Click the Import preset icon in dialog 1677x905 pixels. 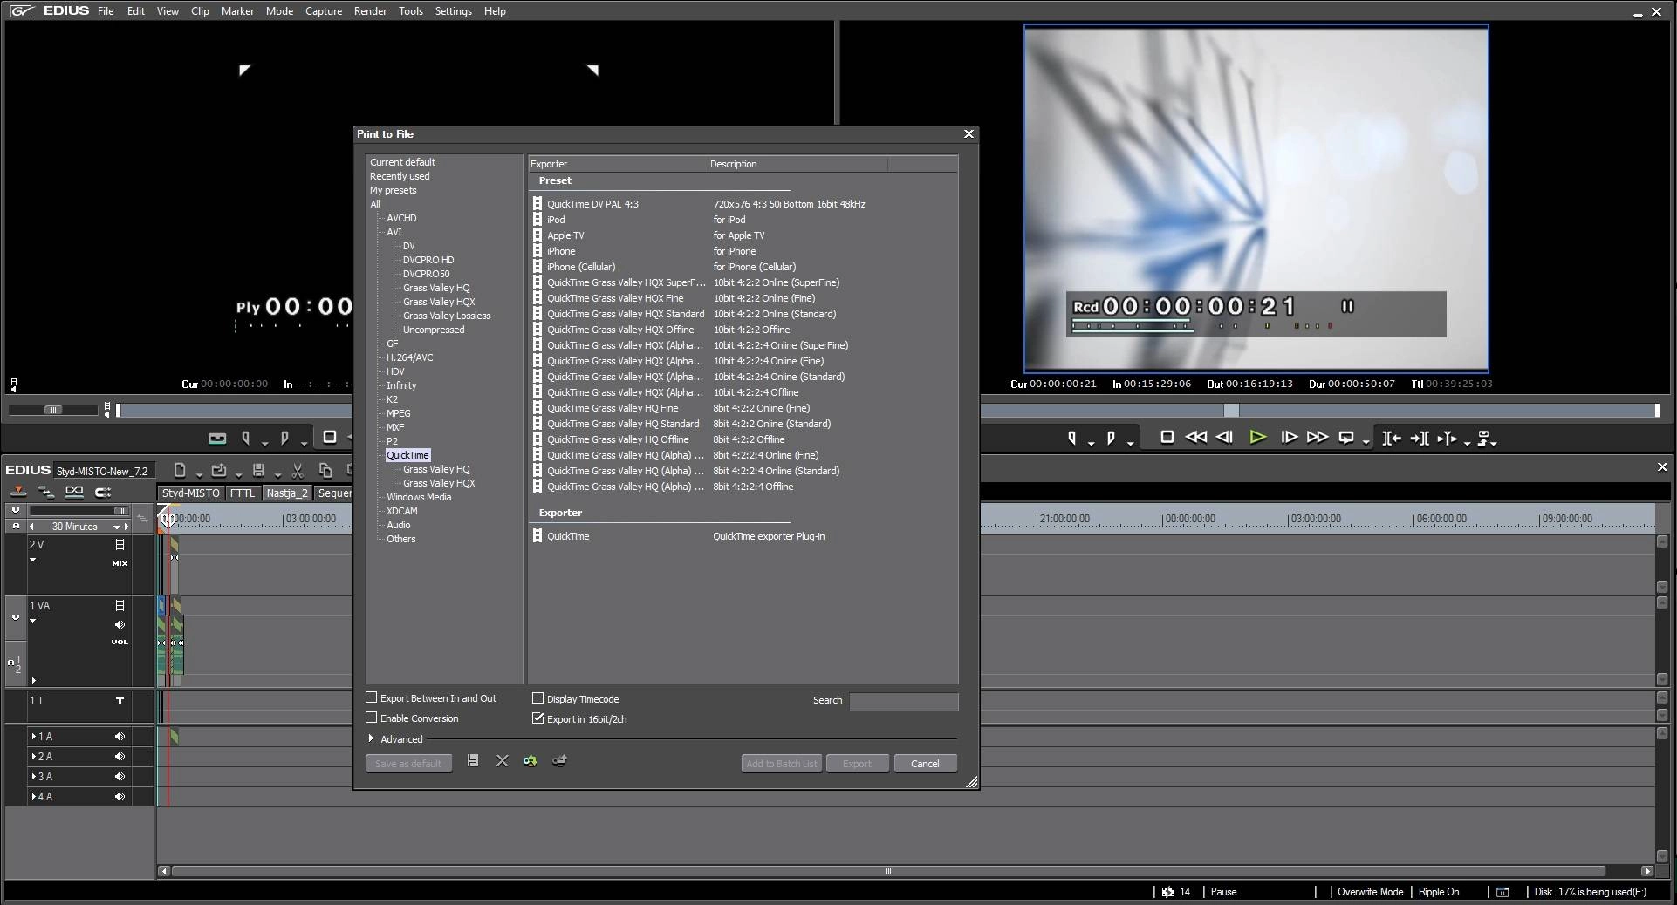coord(530,760)
